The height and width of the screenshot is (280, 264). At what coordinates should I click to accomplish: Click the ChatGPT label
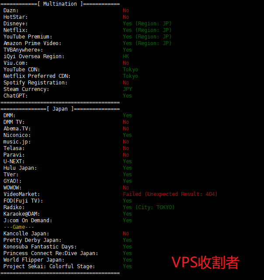tap(16, 96)
